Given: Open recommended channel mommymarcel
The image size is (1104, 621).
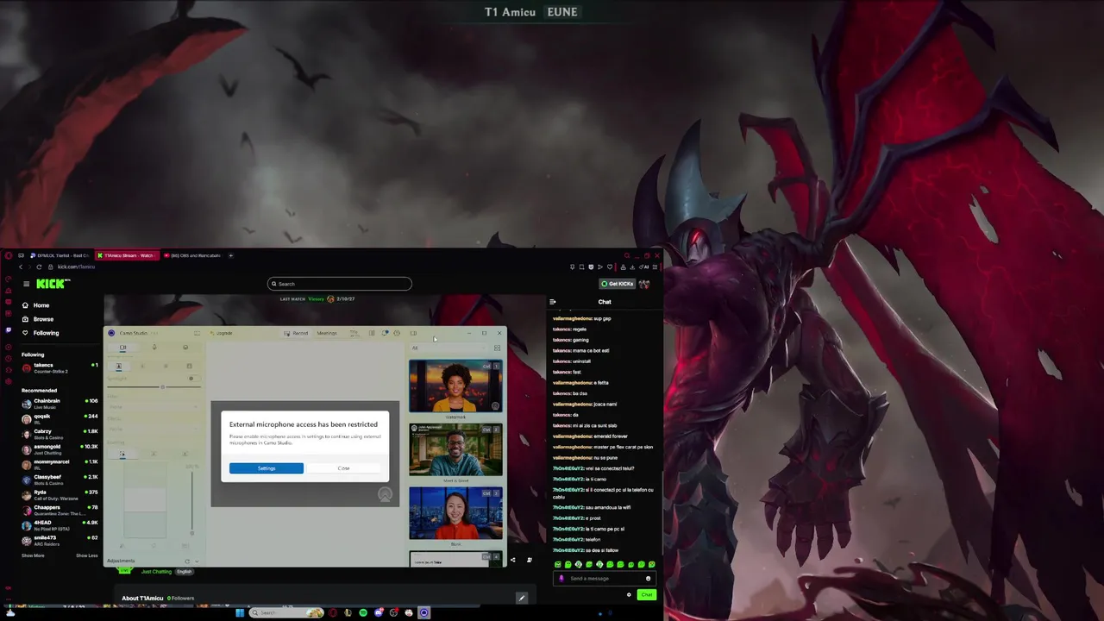Looking at the screenshot, I should 59,464.
